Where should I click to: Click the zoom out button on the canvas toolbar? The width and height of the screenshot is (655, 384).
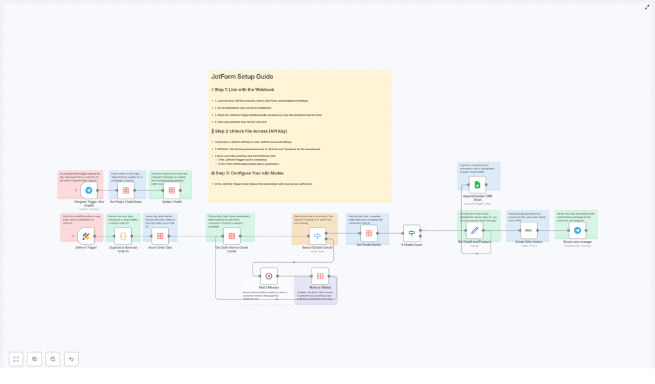[x=53, y=358]
